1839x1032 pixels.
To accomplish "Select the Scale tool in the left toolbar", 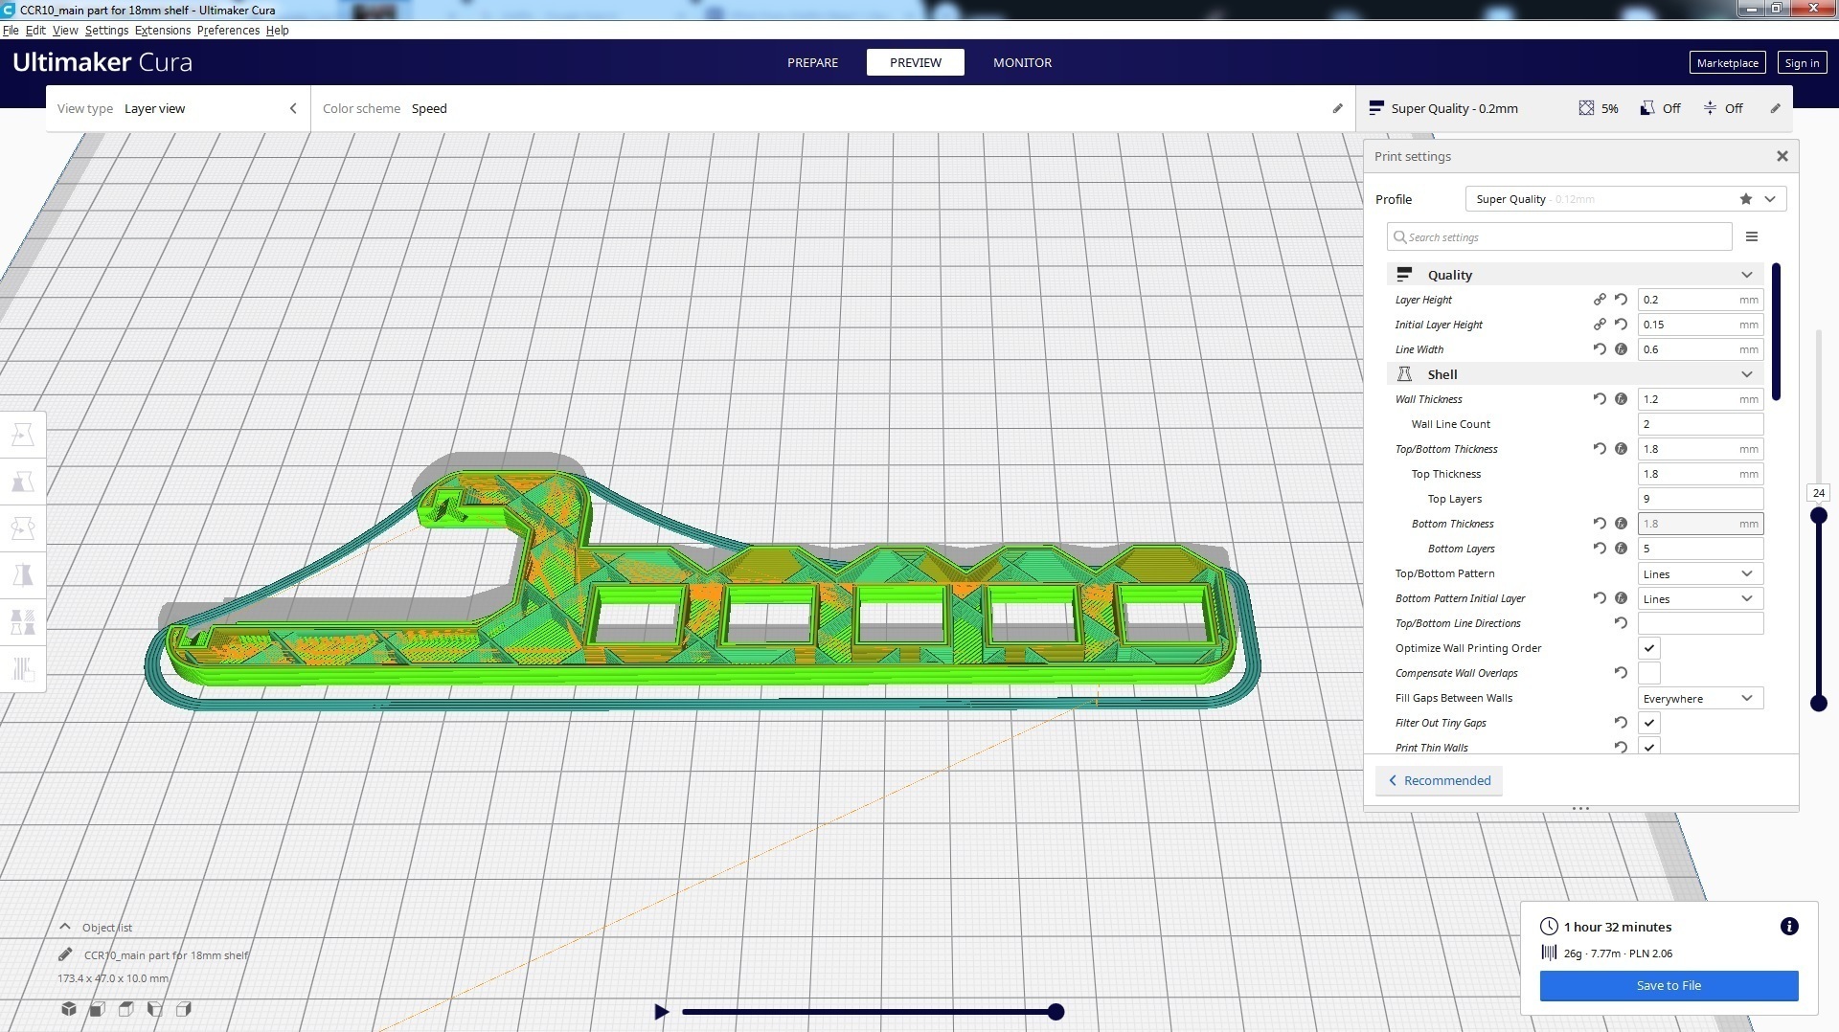I will pos(23,482).
